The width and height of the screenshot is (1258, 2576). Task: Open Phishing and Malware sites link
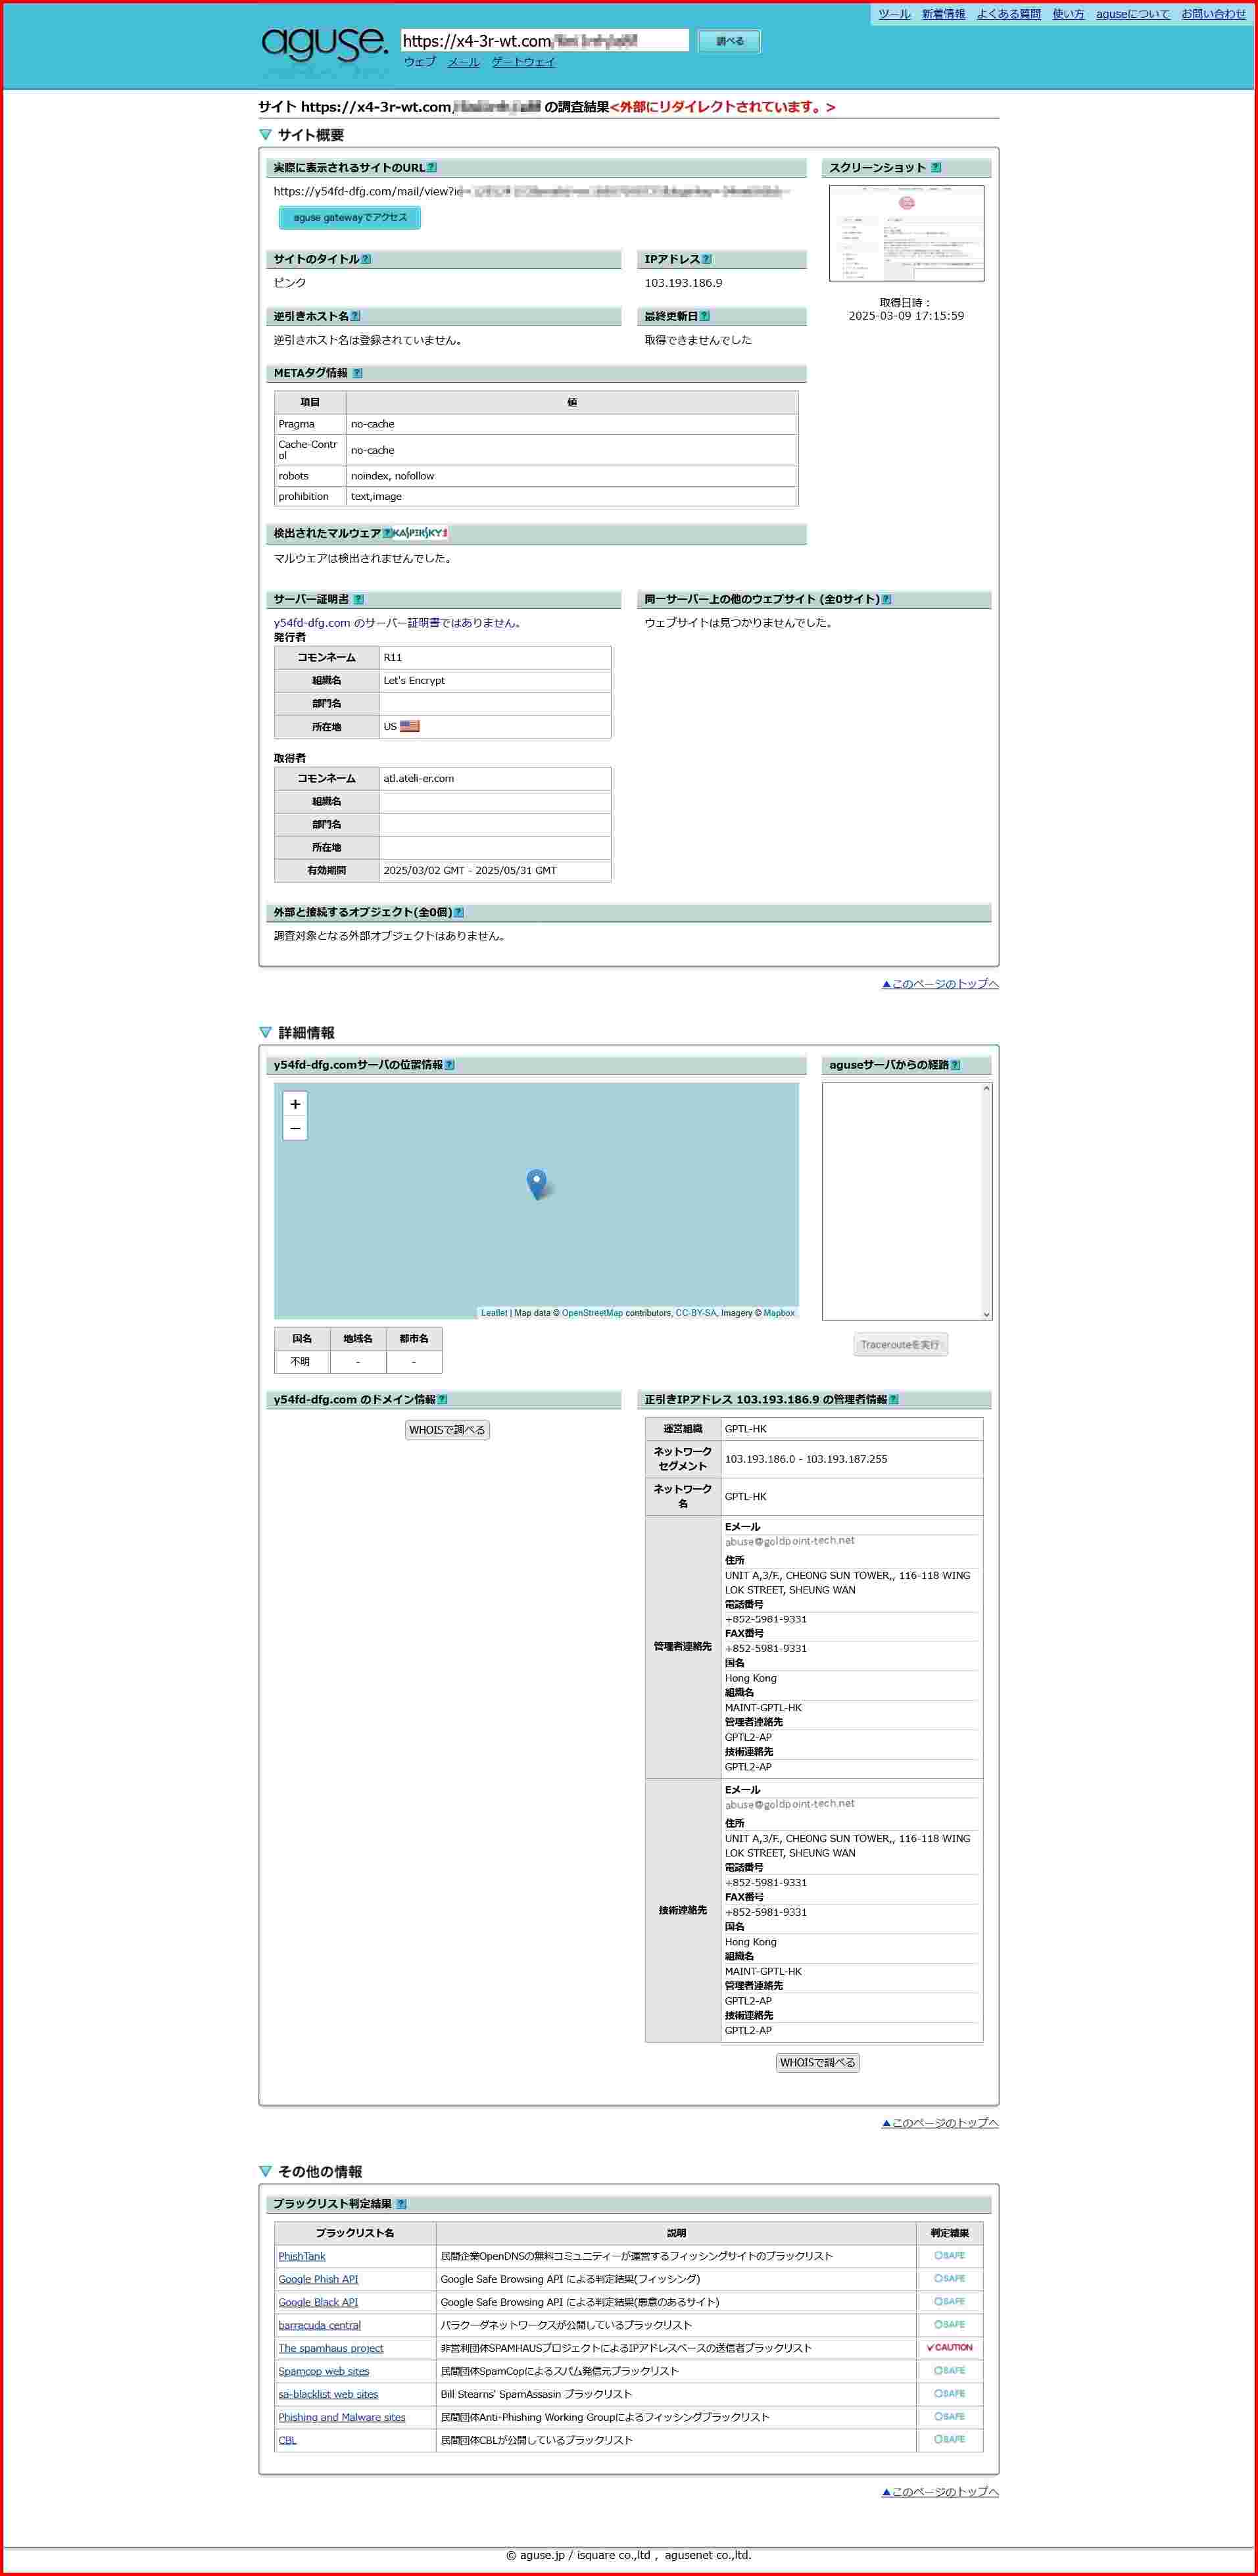pyautogui.click(x=342, y=2417)
